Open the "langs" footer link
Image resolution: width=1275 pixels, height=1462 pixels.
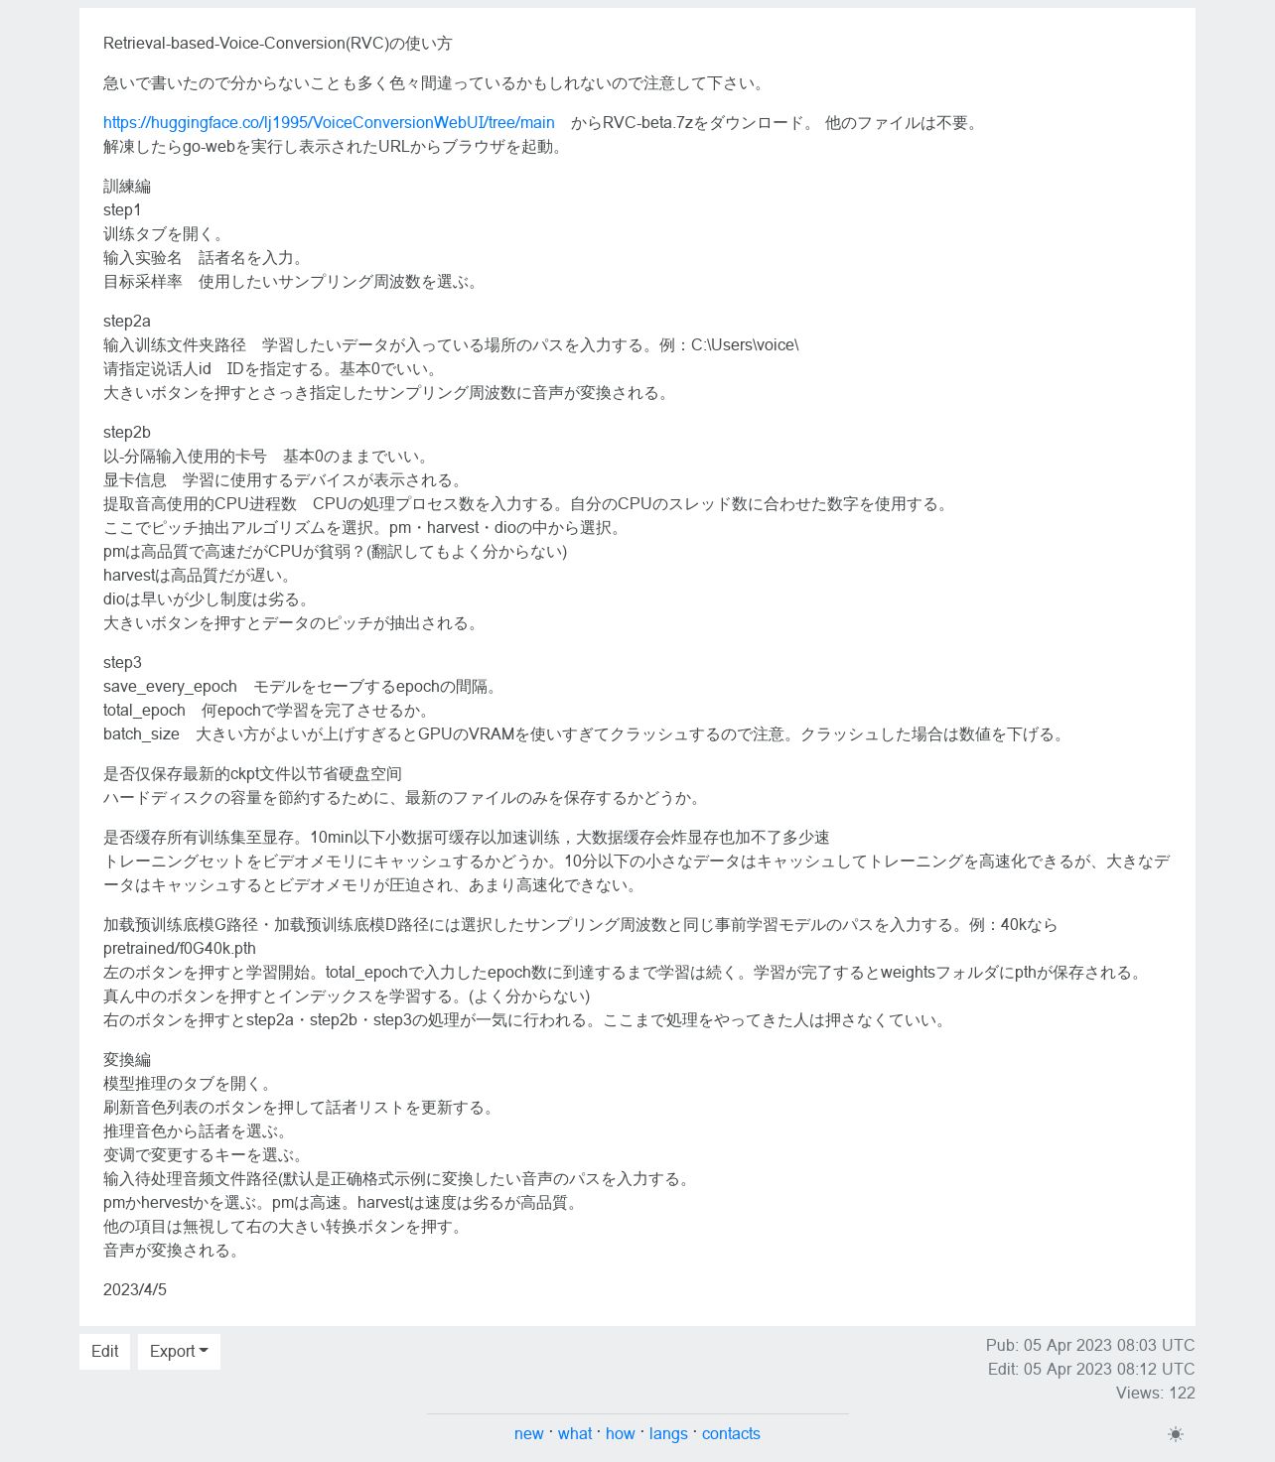[668, 1434]
